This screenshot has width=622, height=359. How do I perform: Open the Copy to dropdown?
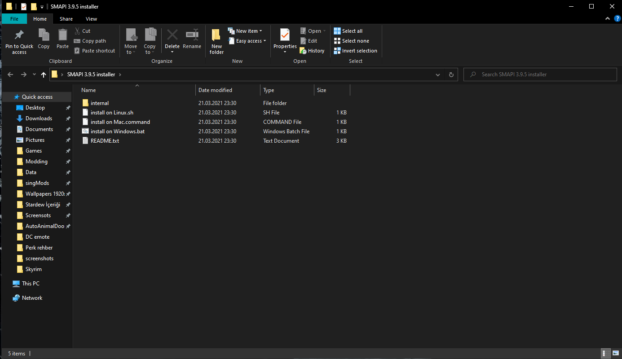150,41
